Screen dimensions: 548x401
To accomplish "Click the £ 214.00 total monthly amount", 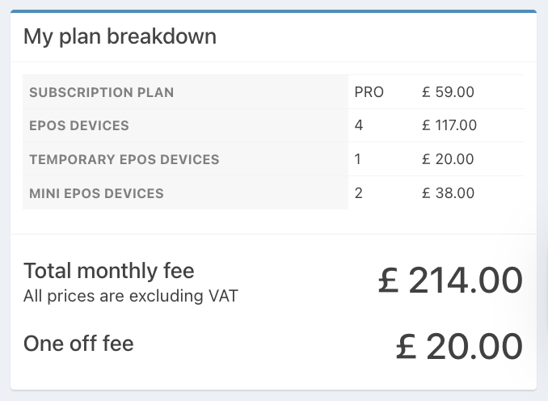I will [x=450, y=281].
